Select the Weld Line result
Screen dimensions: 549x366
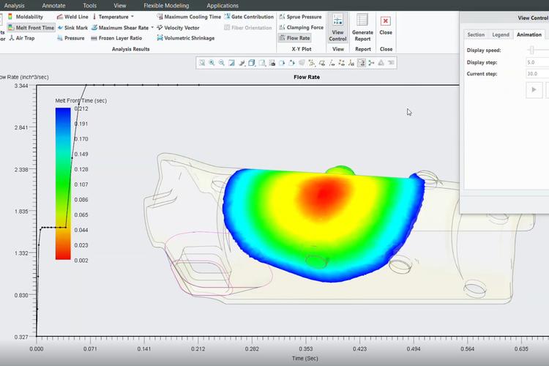(75, 16)
